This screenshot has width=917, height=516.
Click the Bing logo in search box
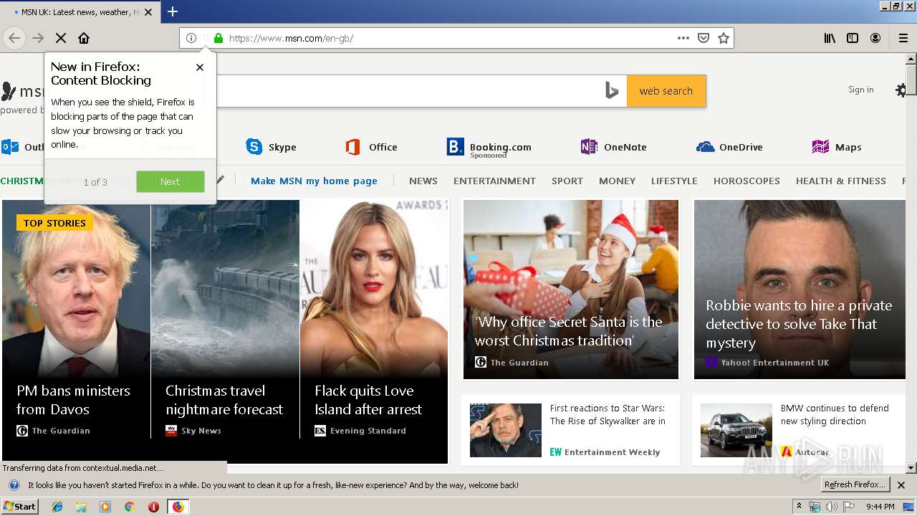[x=611, y=90]
